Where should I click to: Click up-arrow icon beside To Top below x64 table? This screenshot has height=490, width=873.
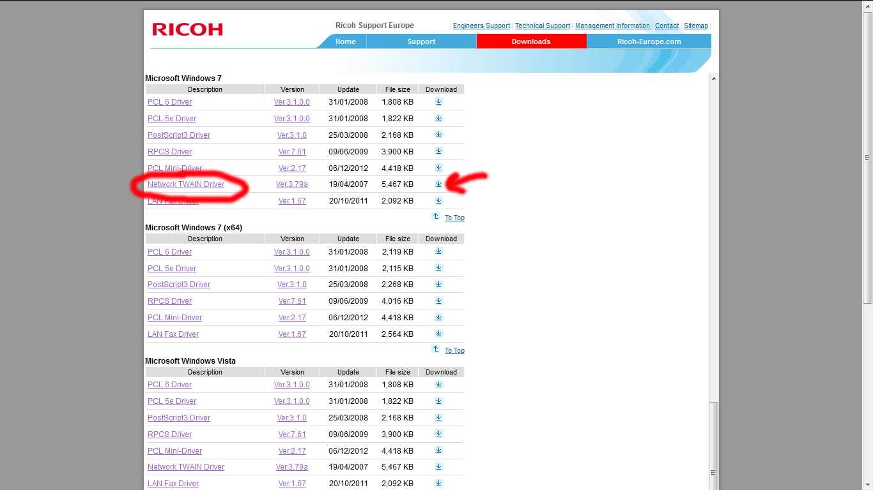point(435,350)
